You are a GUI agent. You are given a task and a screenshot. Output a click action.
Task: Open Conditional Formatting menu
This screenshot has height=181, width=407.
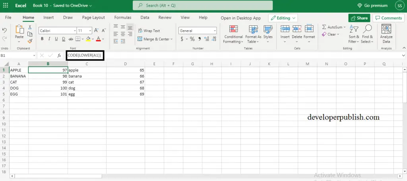point(233,34)
